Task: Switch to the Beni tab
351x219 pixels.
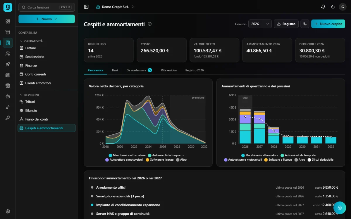Action: pos(115,70)
